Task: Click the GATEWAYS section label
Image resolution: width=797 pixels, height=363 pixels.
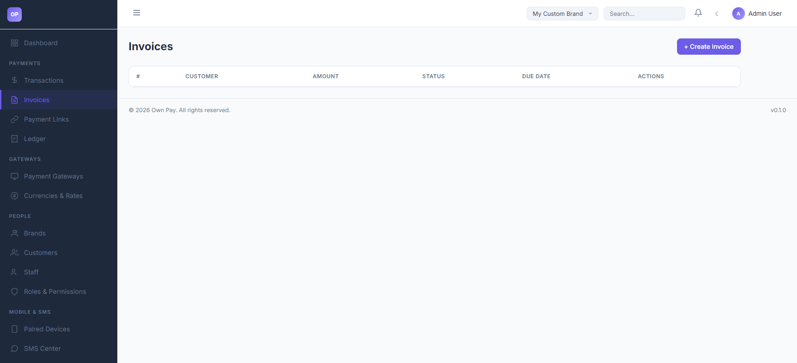Action: point(25,159)
